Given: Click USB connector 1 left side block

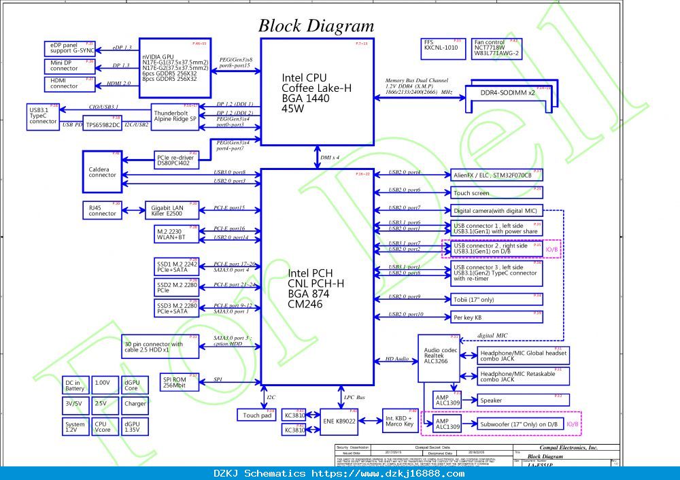Looking at the screenshot, I should (x=496, y=228).
